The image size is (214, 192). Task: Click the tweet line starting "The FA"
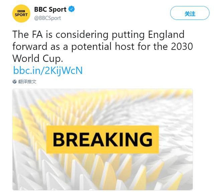tap(98, 34)
